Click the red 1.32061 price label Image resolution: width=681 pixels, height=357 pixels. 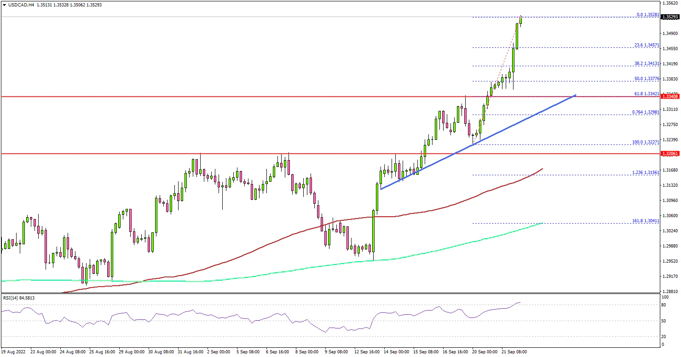(669, 153)
